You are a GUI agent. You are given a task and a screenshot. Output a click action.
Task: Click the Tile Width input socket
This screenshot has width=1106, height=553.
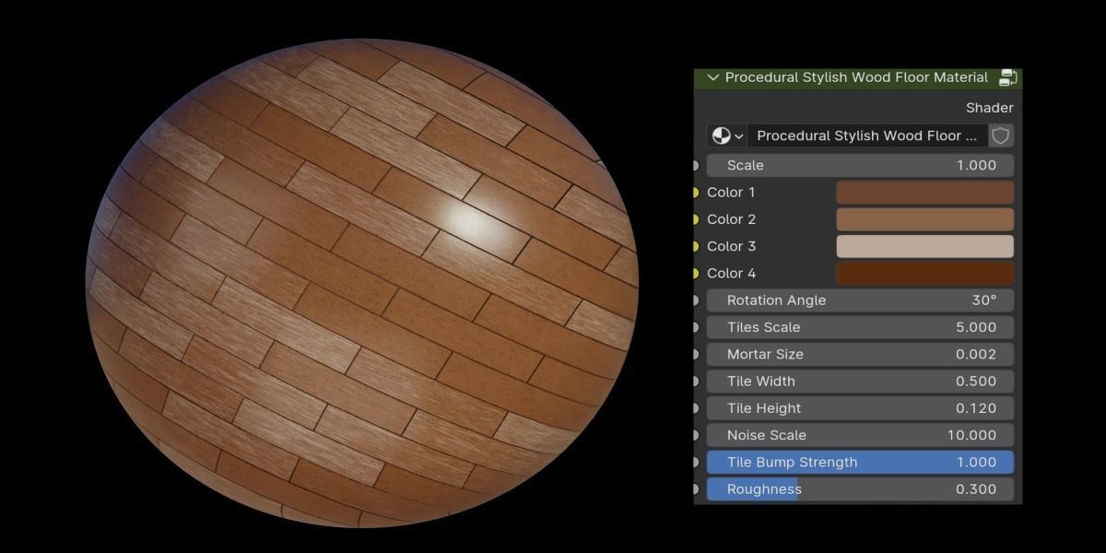pyautogui.click(x=695, y=381)
